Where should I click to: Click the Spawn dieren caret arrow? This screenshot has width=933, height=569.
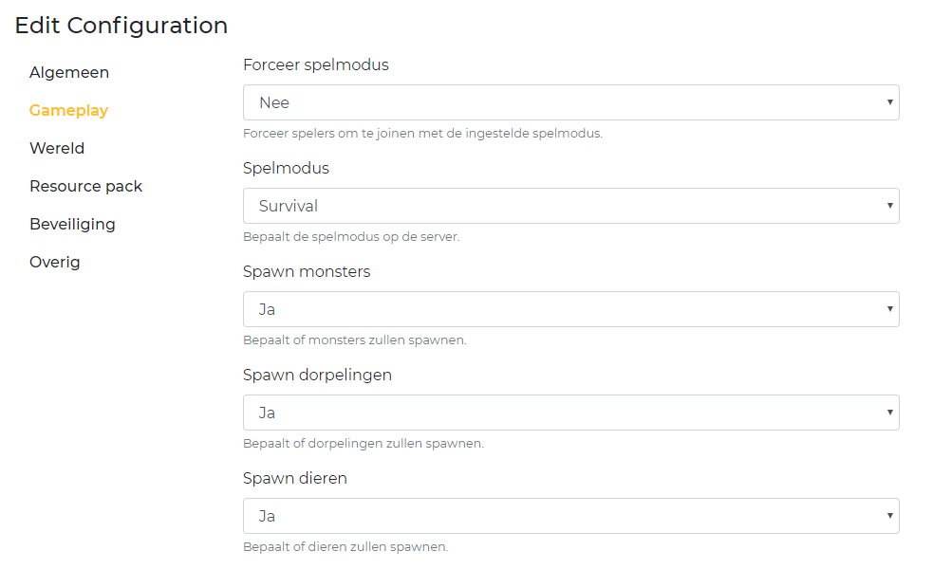point(889,516)
